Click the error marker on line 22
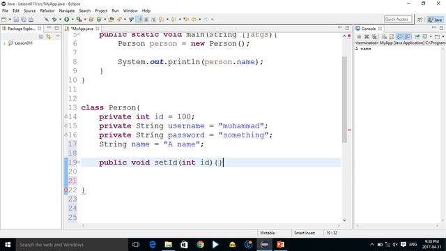 pyautogui.click(x=66, y=190)
